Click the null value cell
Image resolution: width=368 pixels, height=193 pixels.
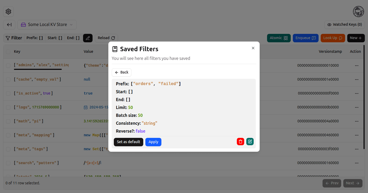pos(87,80)
